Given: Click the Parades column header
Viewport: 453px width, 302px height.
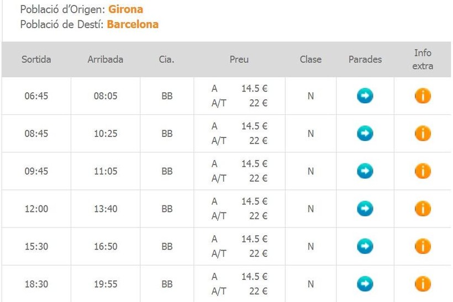Looking at the screenshot, I should point(365,60).
